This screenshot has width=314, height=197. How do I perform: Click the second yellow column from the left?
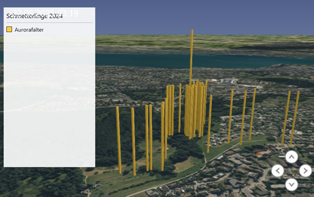coord(133,142)
